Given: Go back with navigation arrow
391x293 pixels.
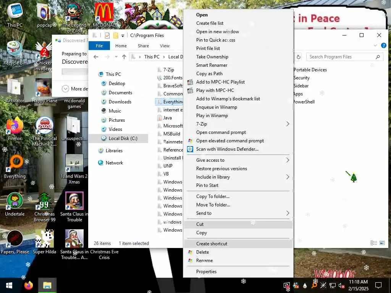Looking at the screenshot, I should pos(96,57).
